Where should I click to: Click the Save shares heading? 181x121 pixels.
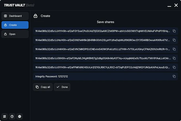click(106, 22)
